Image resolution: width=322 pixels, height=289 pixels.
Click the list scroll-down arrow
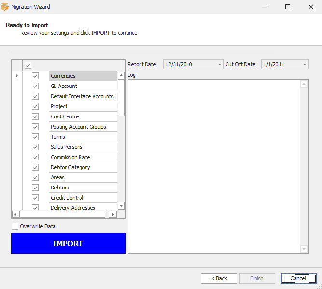[x=121, y=206]
